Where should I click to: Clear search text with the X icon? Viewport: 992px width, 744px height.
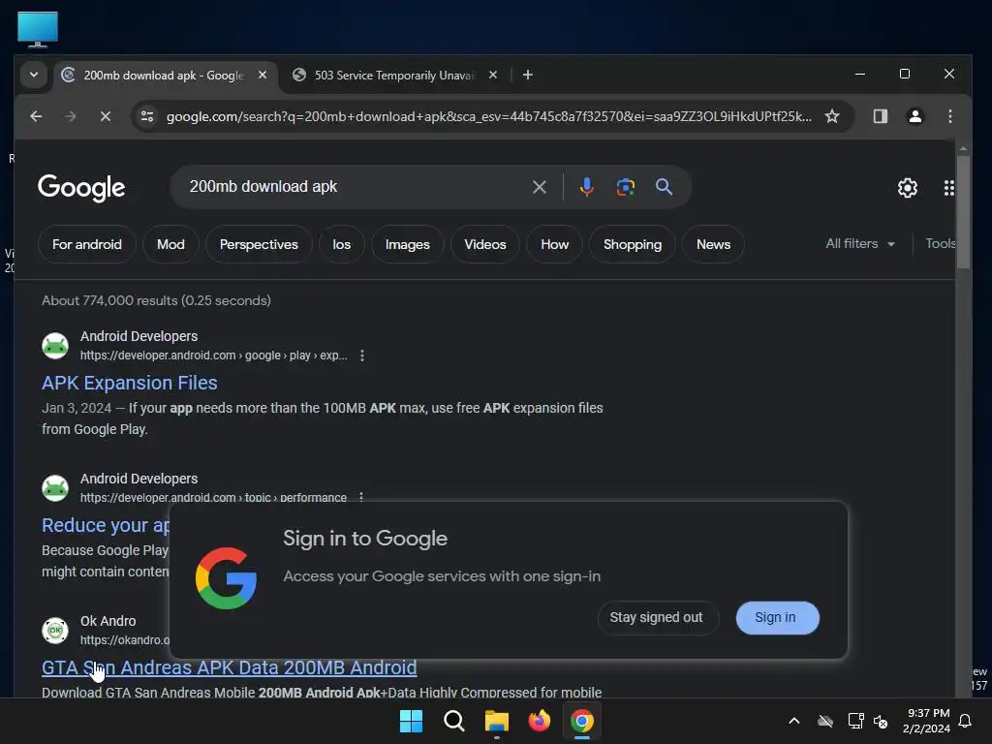click(x=539, y=187)
